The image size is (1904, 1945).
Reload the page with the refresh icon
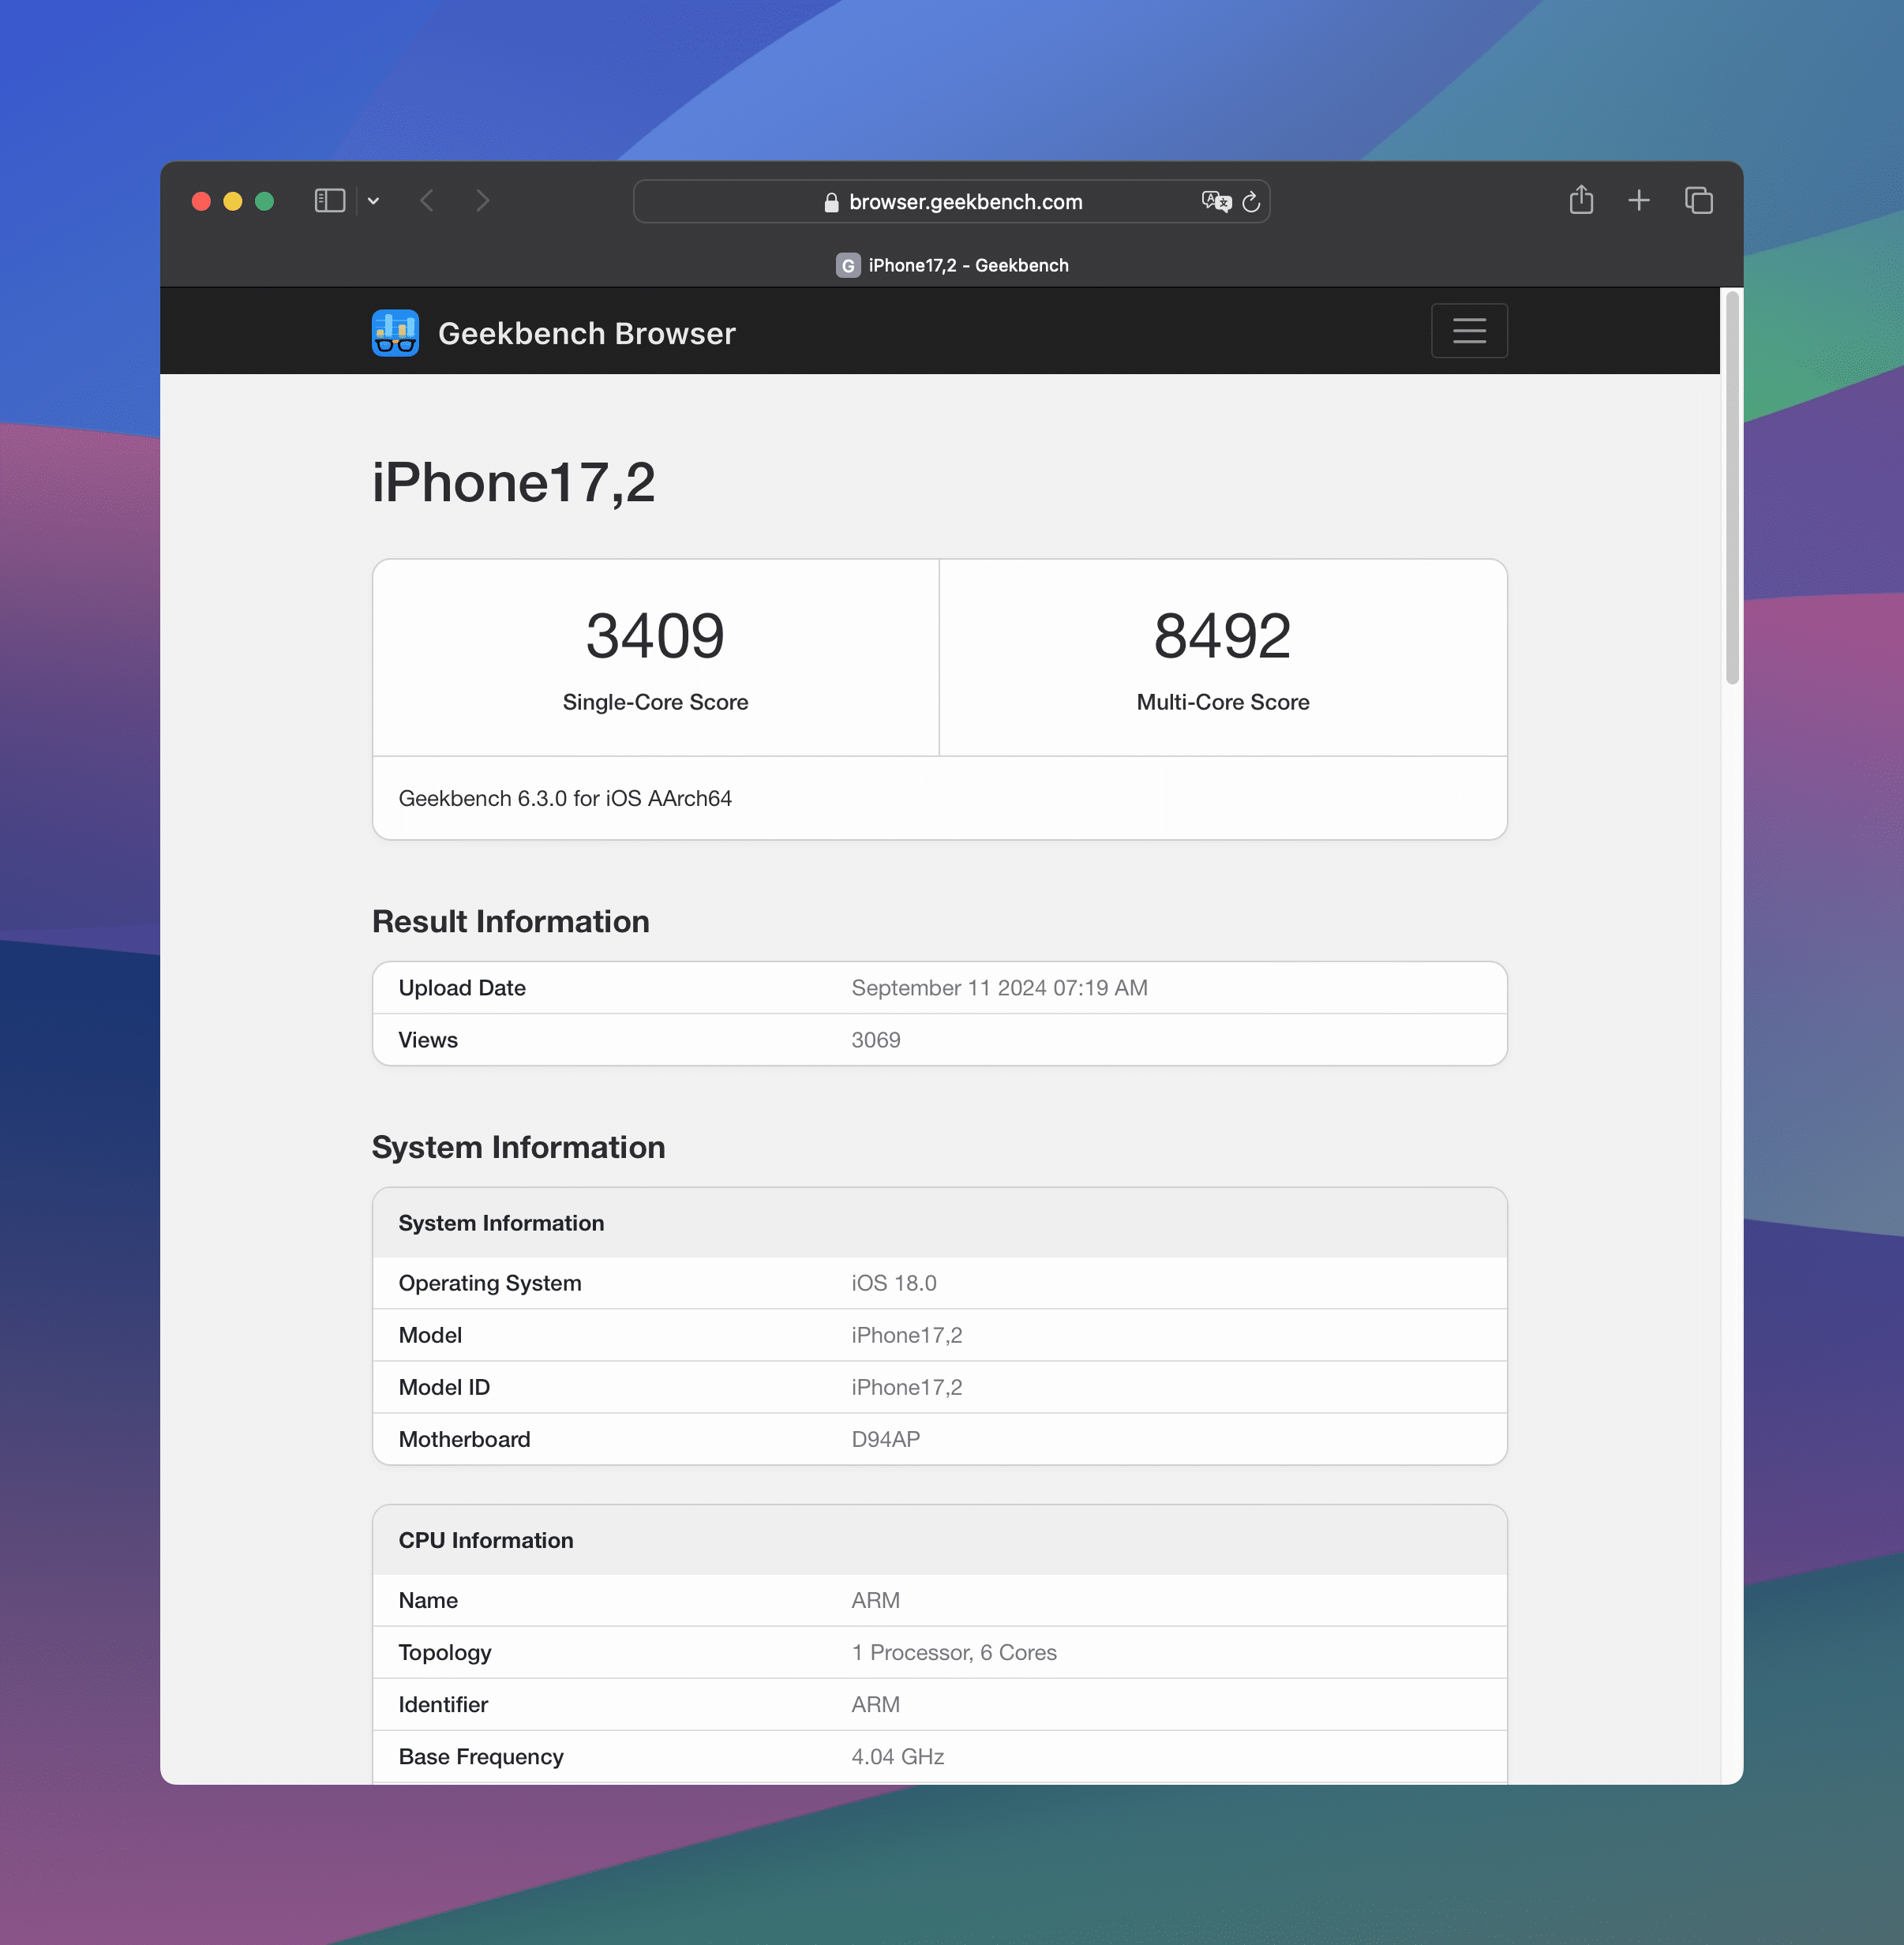coord(1251,202)
